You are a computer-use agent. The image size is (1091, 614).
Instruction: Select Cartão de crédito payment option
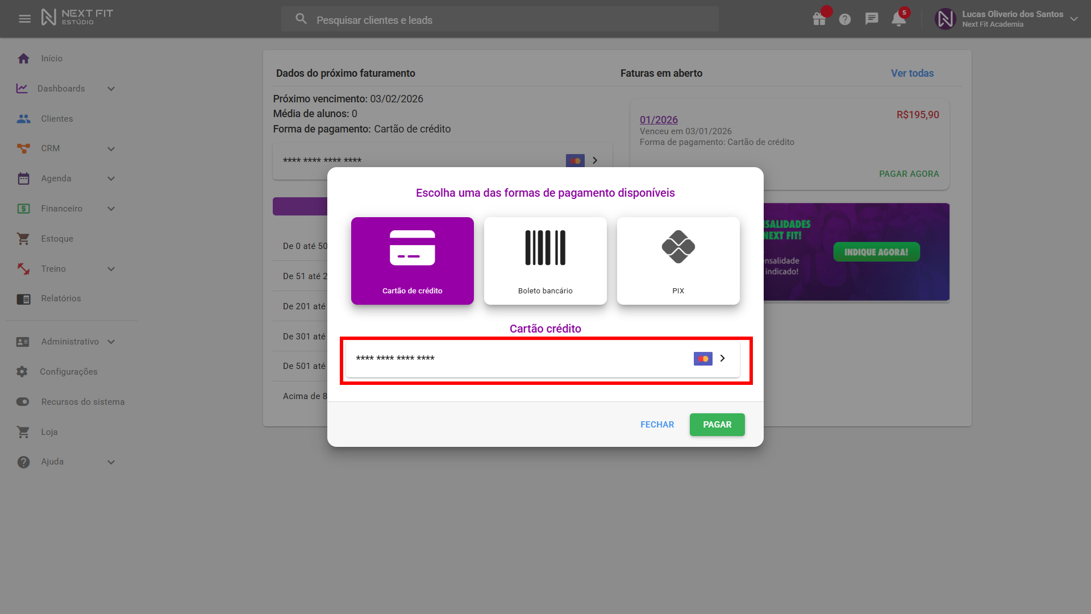click(x=412, y=260)
